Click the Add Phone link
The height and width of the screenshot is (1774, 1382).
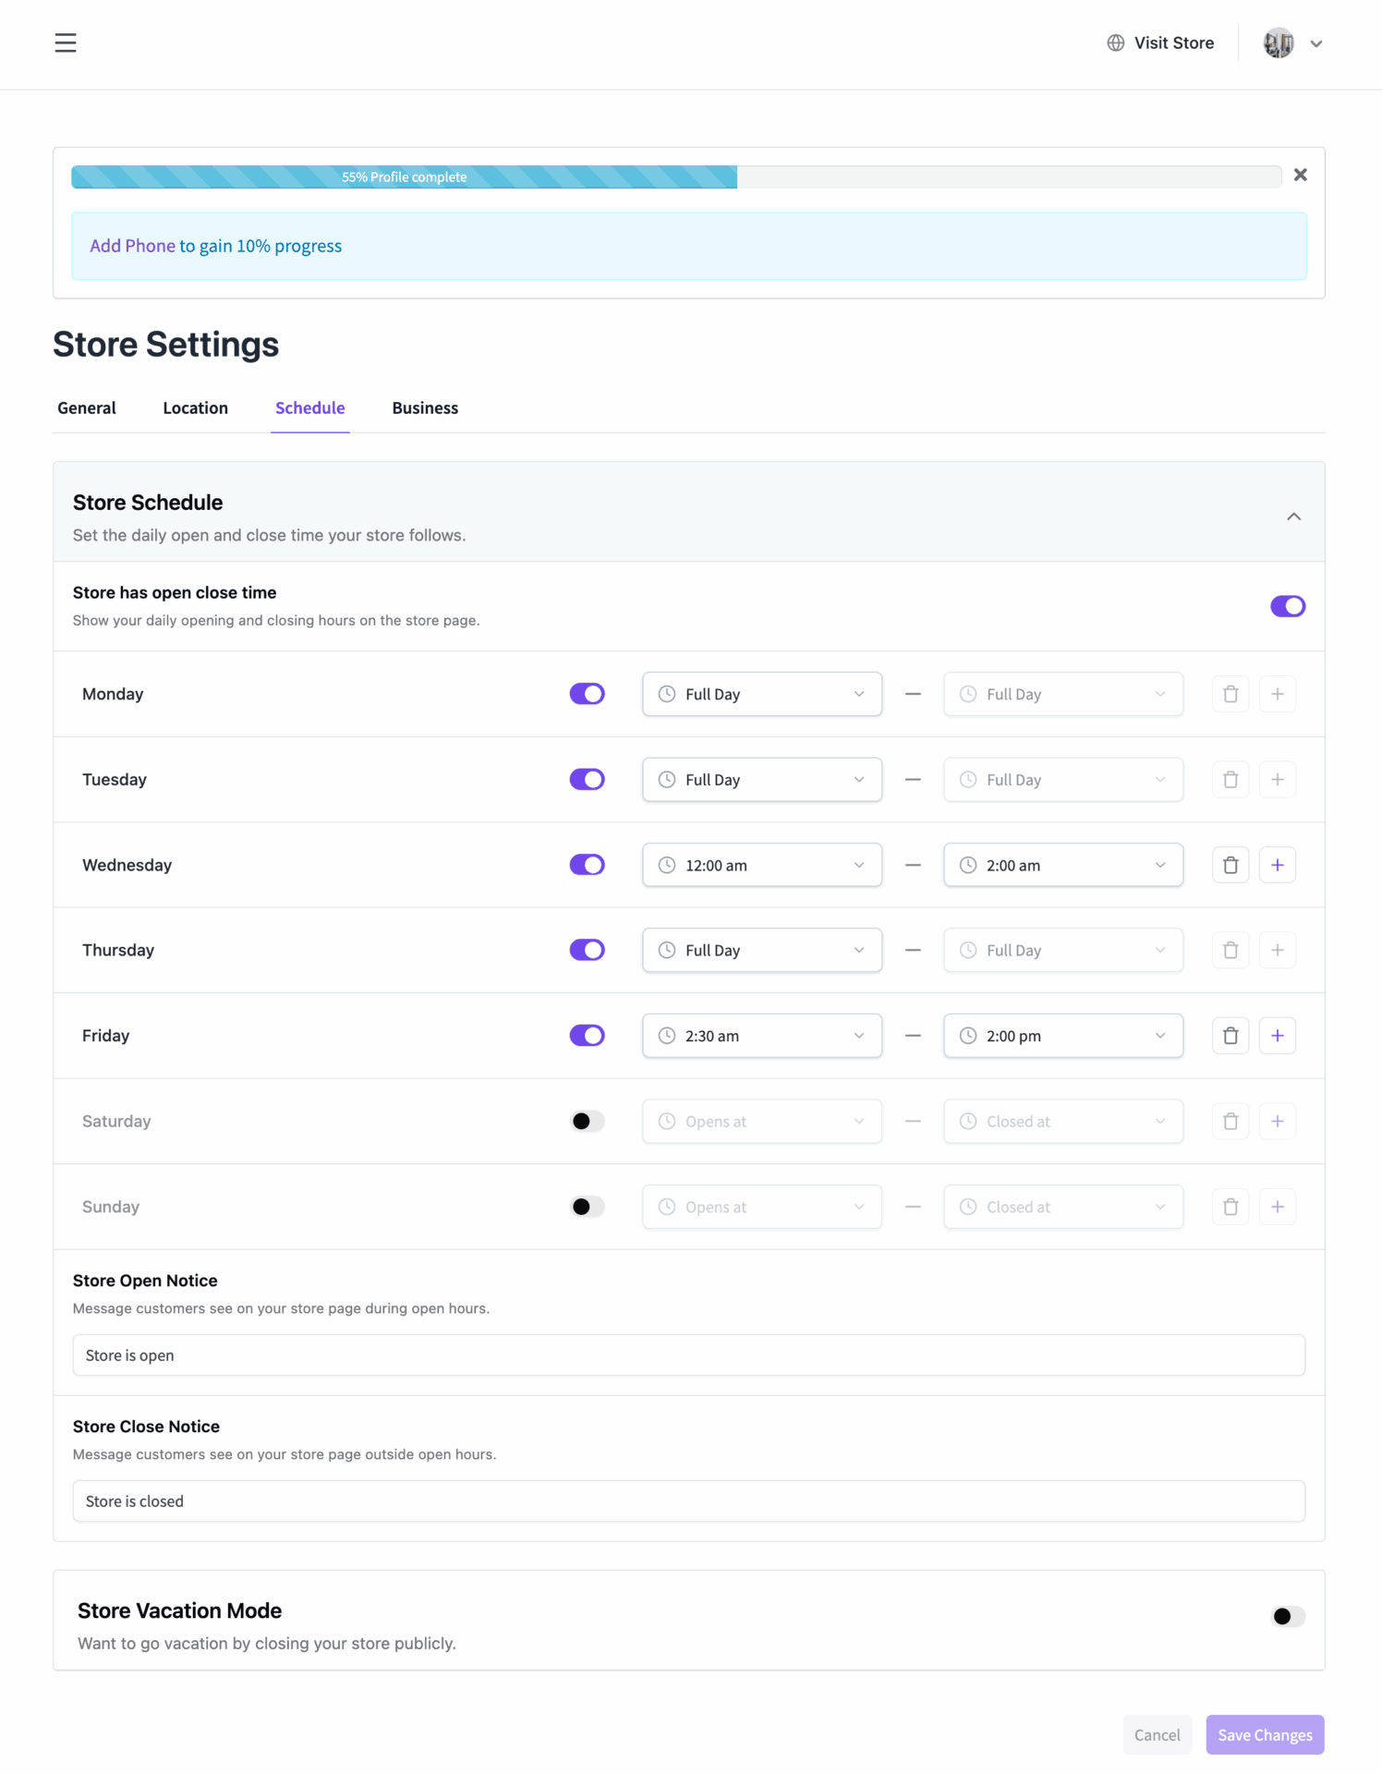coord(133,246)
